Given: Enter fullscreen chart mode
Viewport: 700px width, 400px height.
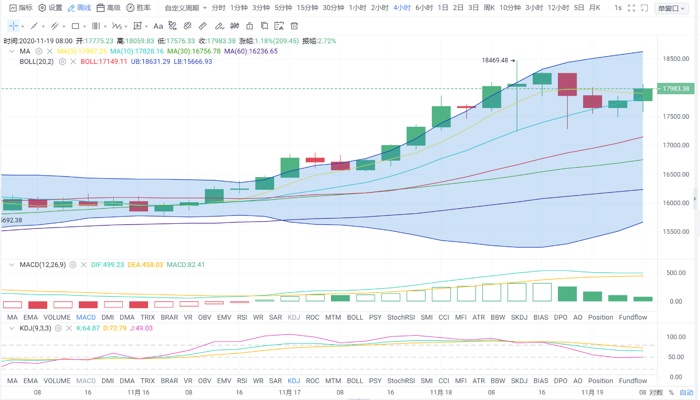Looking at the screenshot, I should (x=631, y=8).
